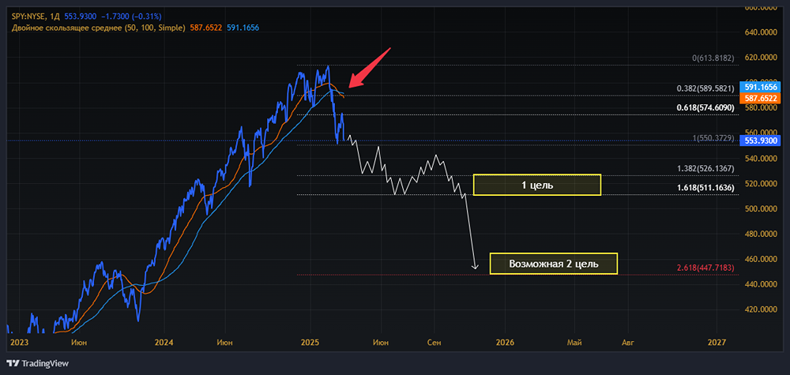Click the Авг time axis label
The height and width of the screenshot is (375, 790).
[x=627, y=343]
